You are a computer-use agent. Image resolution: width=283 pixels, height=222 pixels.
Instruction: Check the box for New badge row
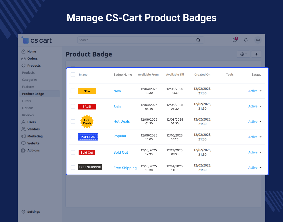click(73, 91)
